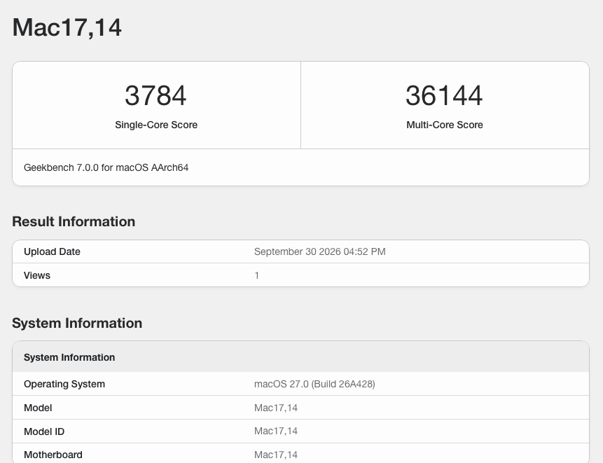Click the Upload Date row label
The height and width of the screenshot is (463, 603).
pos(52,251)
